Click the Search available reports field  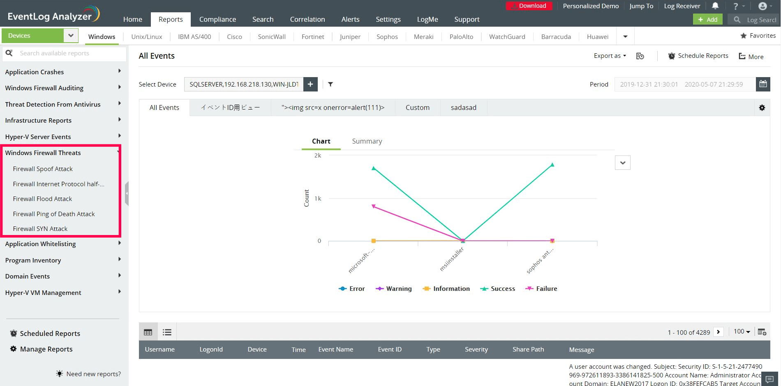pos(64,53)
